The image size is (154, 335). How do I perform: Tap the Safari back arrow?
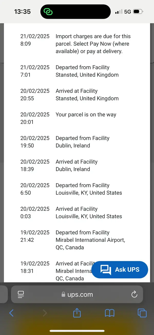pos(11,313)
